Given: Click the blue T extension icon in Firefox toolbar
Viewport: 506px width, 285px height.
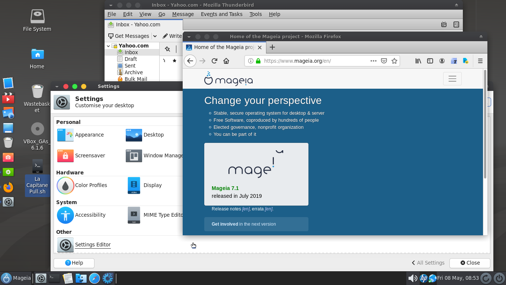Looking at the screenshot, I should click(454, 61).
